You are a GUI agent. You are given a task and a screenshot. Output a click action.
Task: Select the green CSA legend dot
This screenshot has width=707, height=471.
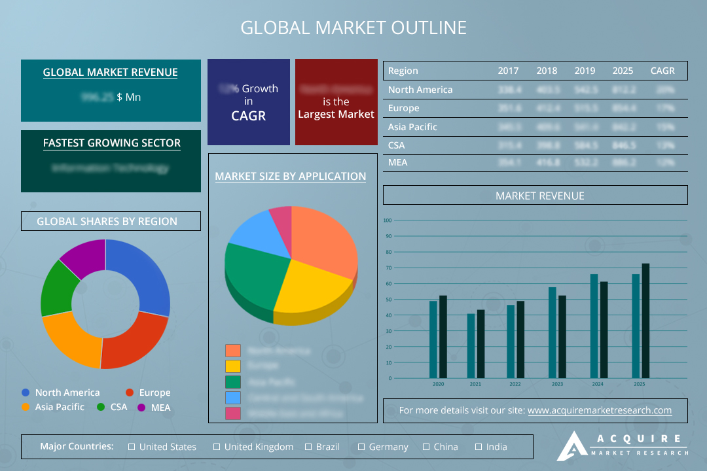[x=100, y=407]
